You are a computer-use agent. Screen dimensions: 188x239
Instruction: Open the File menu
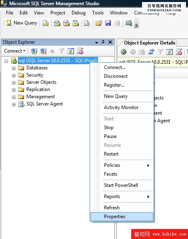10,13
